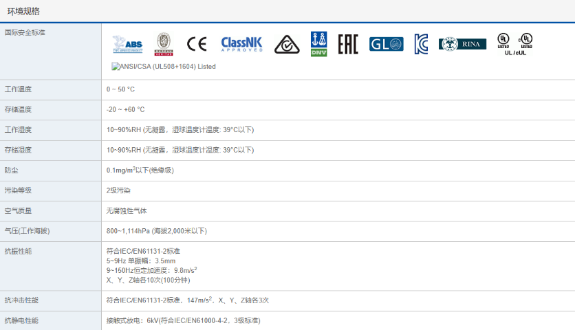This screenshot has width=575, height=330.
Task: Click the 147m/s² shock resistance value
Action: (188, 300)
